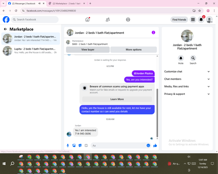Mute this Jordan chat with the bell button
This screenshot has height=174, width=218.
[x=181, y=58]
